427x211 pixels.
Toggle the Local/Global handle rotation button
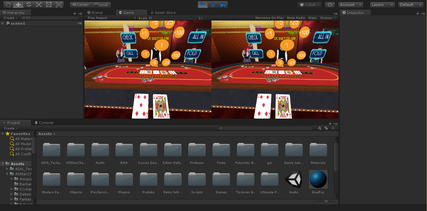click(101, 5)
